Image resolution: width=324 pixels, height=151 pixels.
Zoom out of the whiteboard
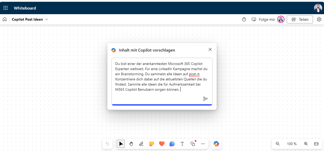(x=278, y=144)
